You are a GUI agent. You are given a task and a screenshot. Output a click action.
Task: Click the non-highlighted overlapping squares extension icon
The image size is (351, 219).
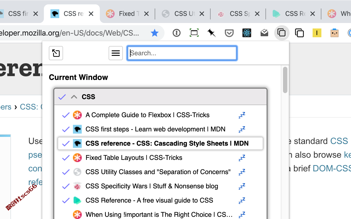point(299,33)
